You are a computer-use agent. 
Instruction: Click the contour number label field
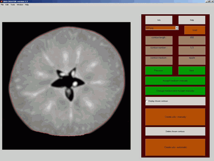click(x=159, y=50)
